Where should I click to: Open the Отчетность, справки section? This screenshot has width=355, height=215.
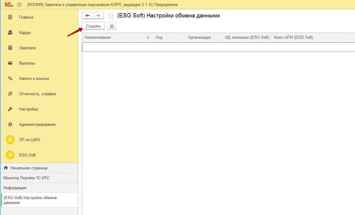click(x=37, y=94)
